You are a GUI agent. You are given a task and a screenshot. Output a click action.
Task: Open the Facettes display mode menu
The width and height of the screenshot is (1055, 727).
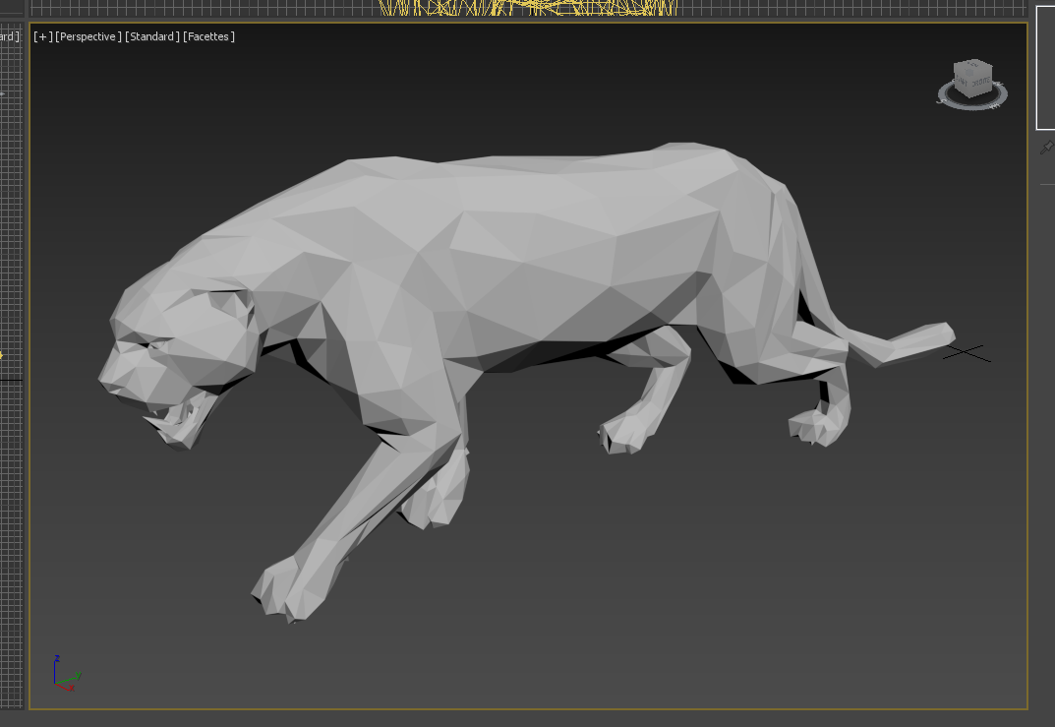[208, 36]
